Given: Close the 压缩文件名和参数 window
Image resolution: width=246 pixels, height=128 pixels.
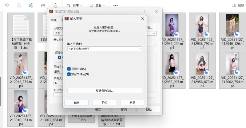Looking at the screenshot, I should point(157,12).
